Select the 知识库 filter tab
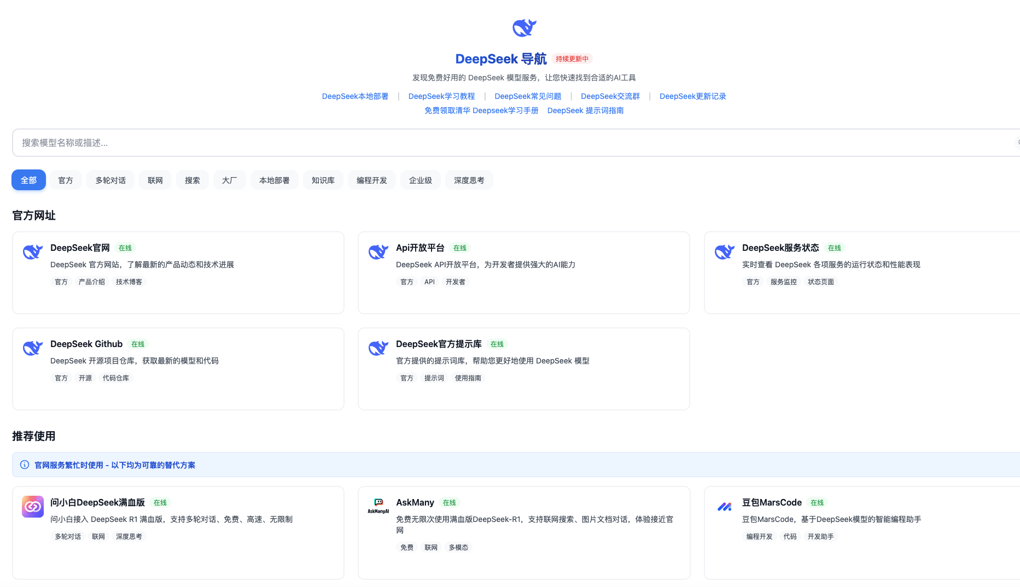This screenshot has width=1020, height=587. tap(323, 180)
